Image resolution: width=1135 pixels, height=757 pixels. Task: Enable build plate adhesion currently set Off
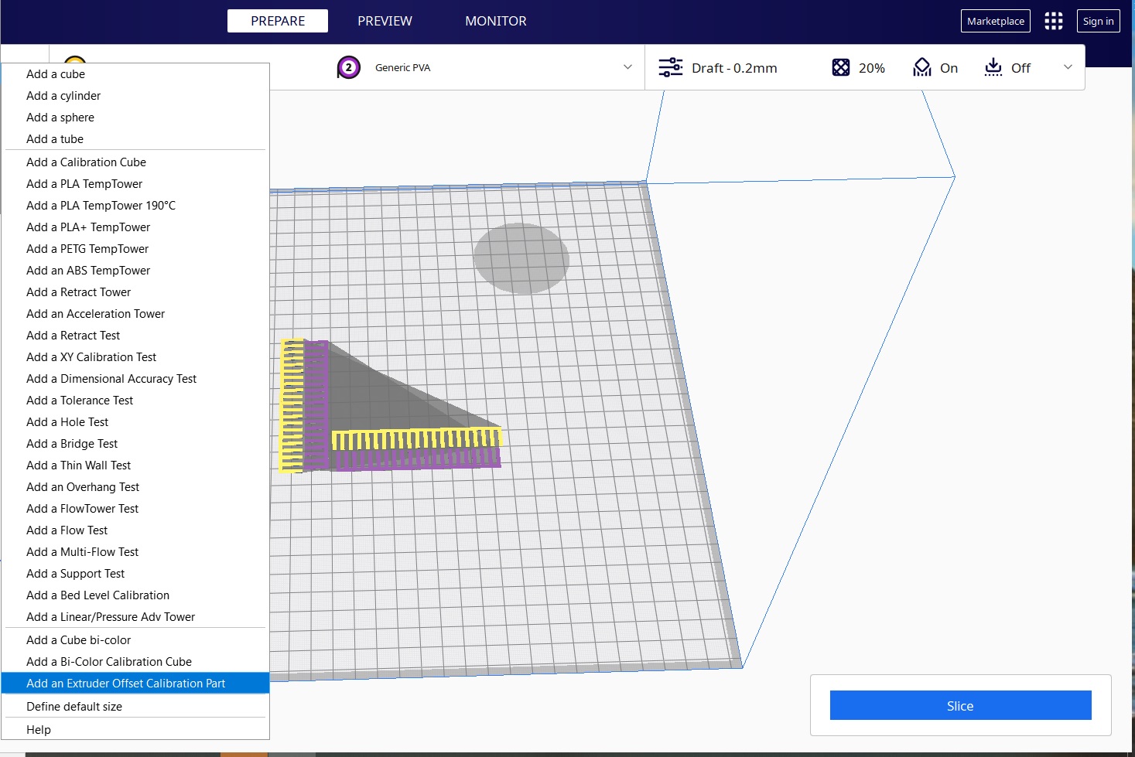pyautogui.click(x=1020, y=67)
